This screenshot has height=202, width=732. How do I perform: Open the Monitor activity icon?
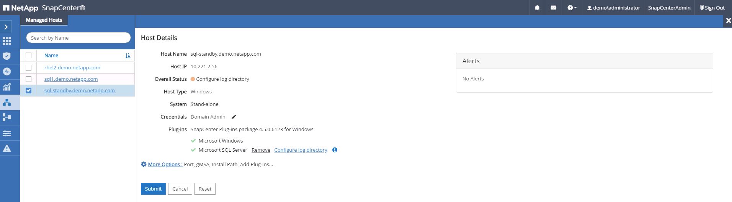point(7,72)
